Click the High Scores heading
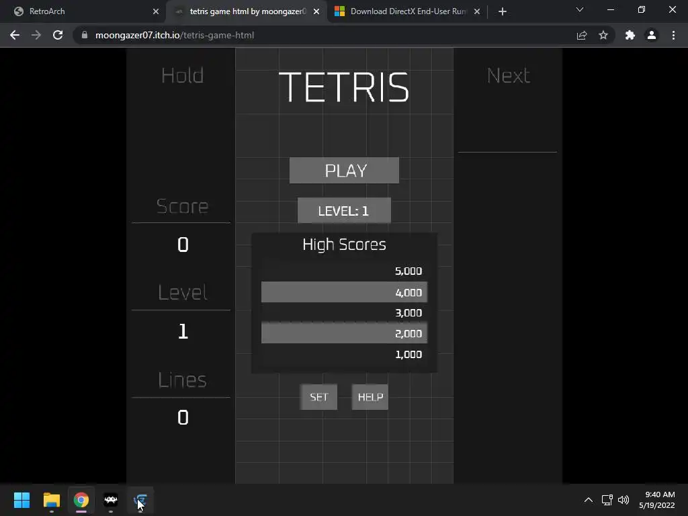Viewport: 688px width, 516px height. pyautogui.click(x=344, y=245)
